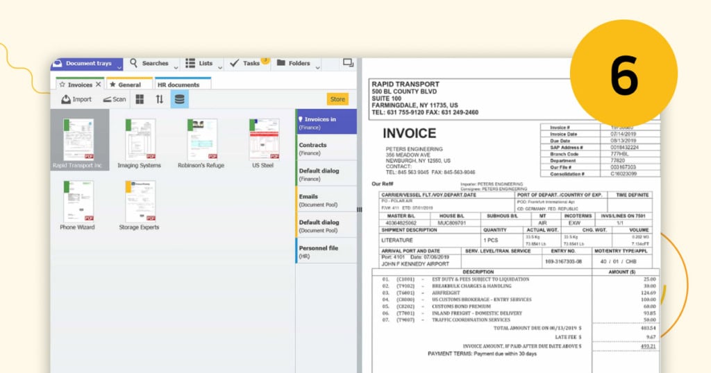The width and height of the screenshot is (711, 373).
Task: Click the splitter handle between tray and viewer
Action: [x=359, y=208]
